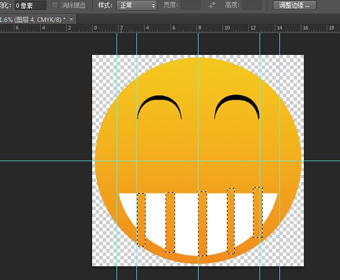Click the 调整边缘 refine edge button

coord(294,6)
